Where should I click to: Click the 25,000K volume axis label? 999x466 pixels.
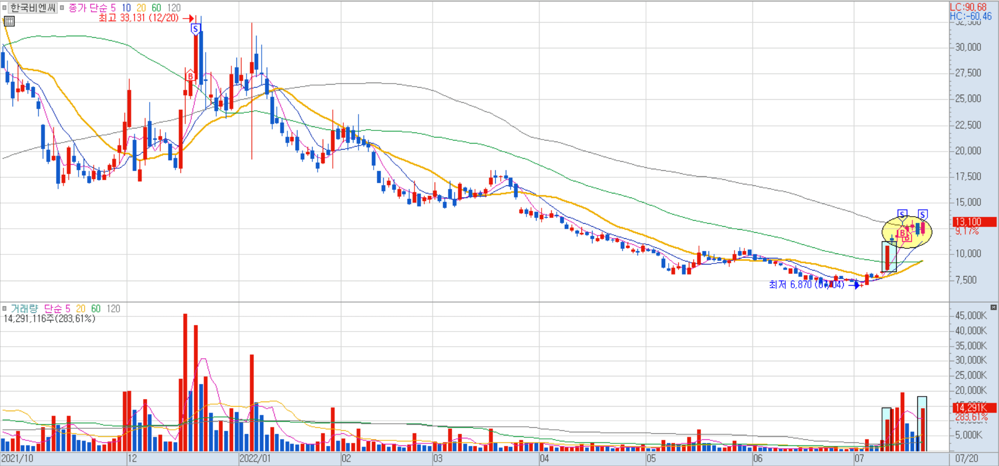coord(971,375)
